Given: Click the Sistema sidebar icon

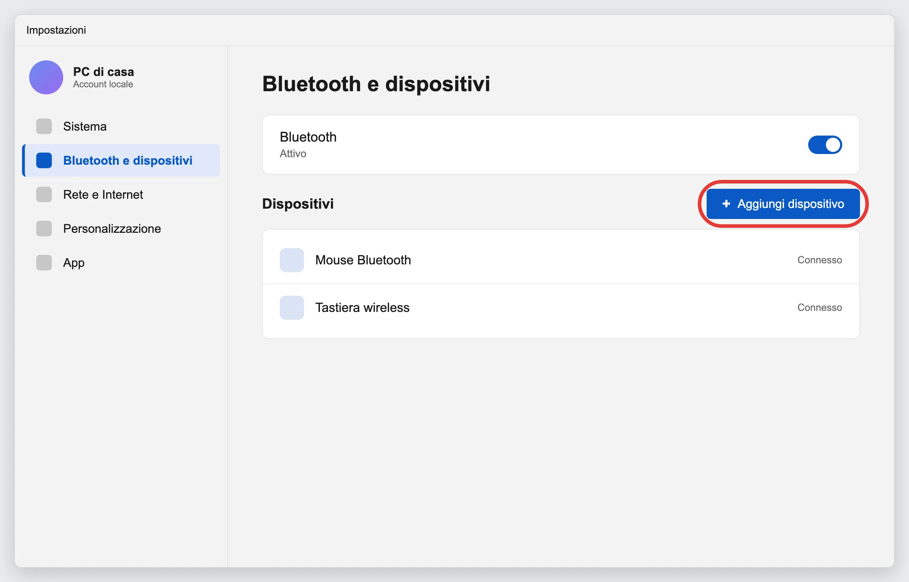Looking at the screenshot, I should click(44, 126).
